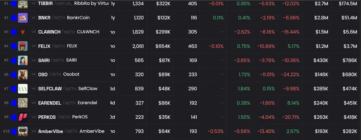Click the V2 badge beside TIBBIR
361x140 pixels.
pos(34,3)
